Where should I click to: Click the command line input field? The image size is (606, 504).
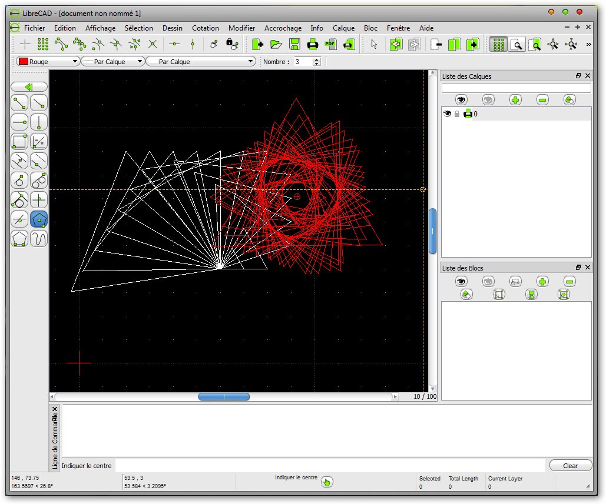(x=330, y=466)
